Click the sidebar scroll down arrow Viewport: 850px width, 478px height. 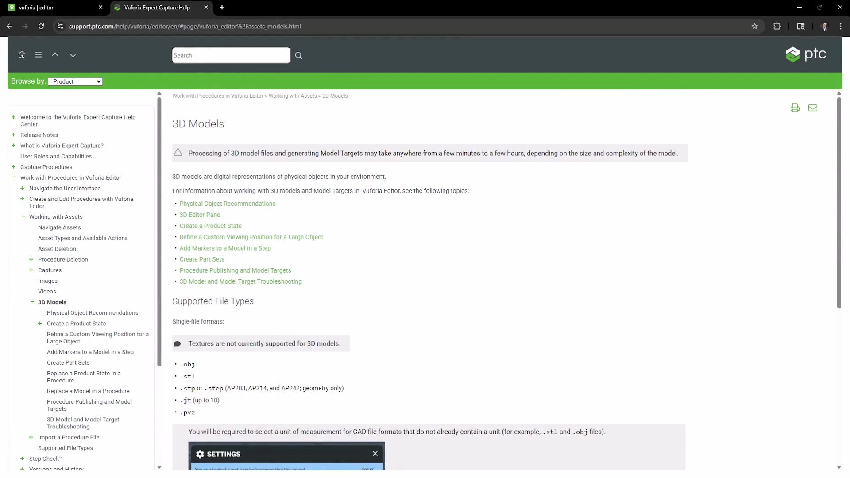pos(159,467)
